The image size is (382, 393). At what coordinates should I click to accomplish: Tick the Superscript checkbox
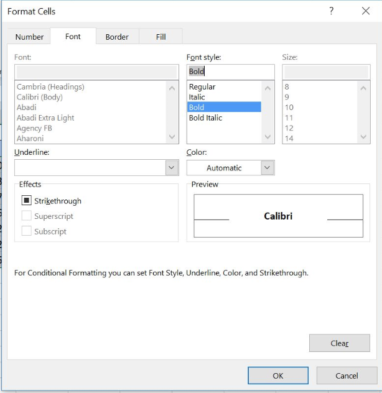pyautogui.click(x=26, y=216)
